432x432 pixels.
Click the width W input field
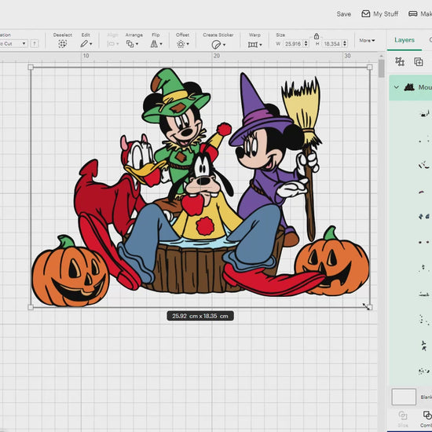293,44
